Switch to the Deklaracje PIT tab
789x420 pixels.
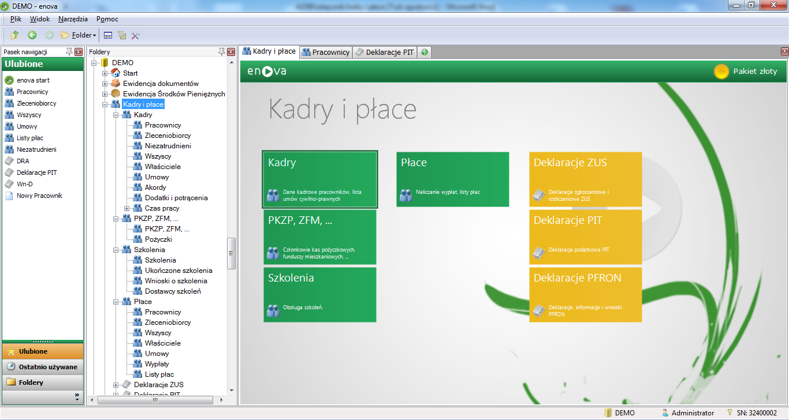[x=385, y=52]
